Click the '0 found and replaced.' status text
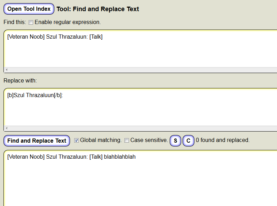This screenshot has width=277, height=206. pyautogui.click(x=223, y=140)
